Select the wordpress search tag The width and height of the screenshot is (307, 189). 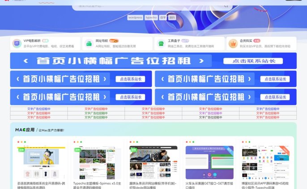coord(135,17)
